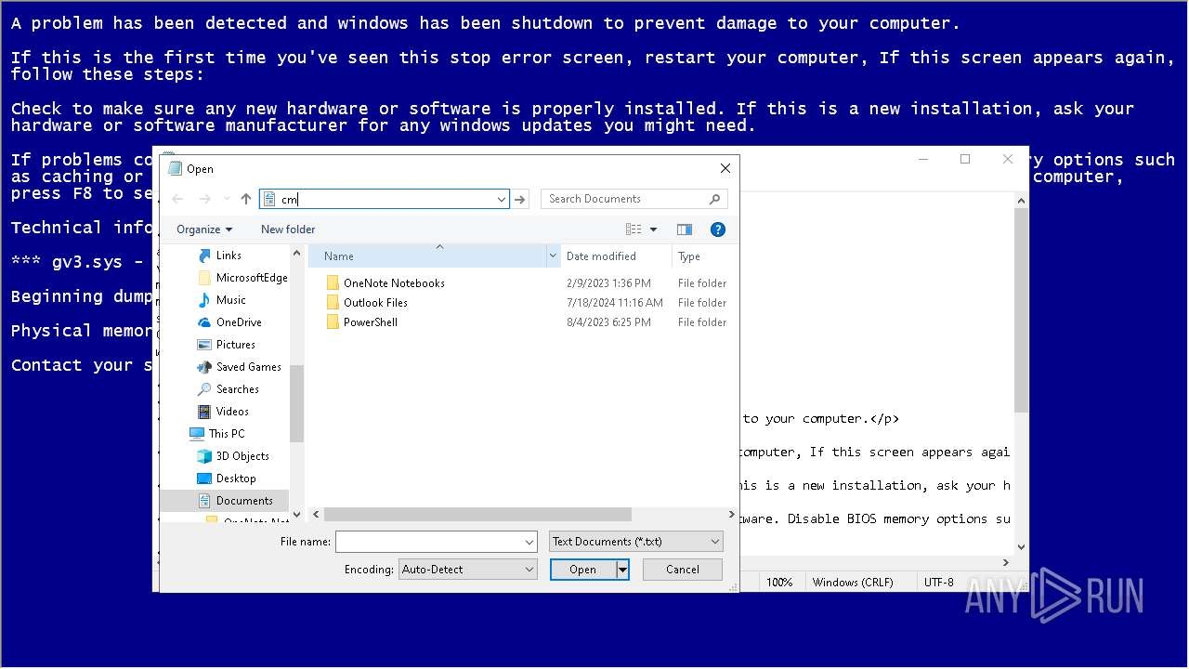
Task: Create a New folder
Action: pos(288,230)
